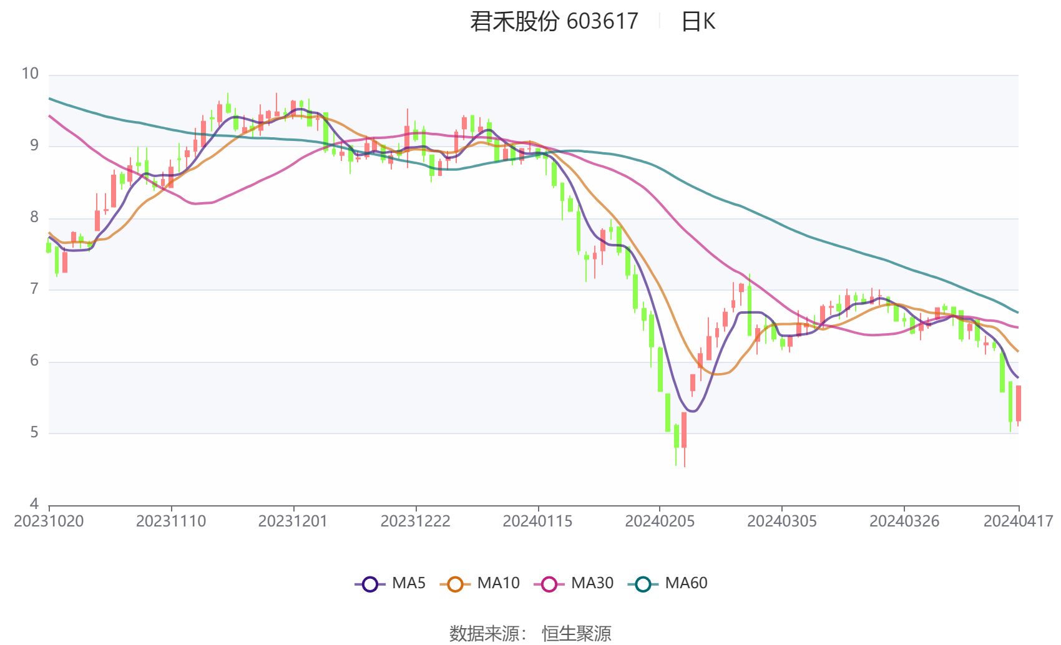Click the price axis label 9
The height and width of the screenshot is (645, 1061).
coord(34,145)
